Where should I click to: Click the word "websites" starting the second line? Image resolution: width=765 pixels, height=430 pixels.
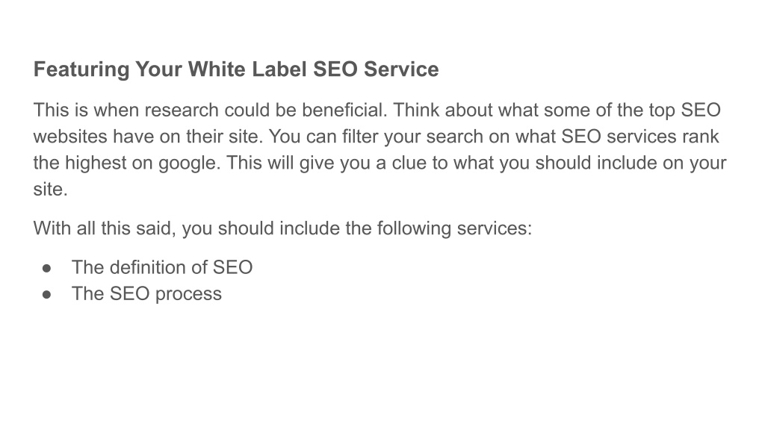pos(70,137)
